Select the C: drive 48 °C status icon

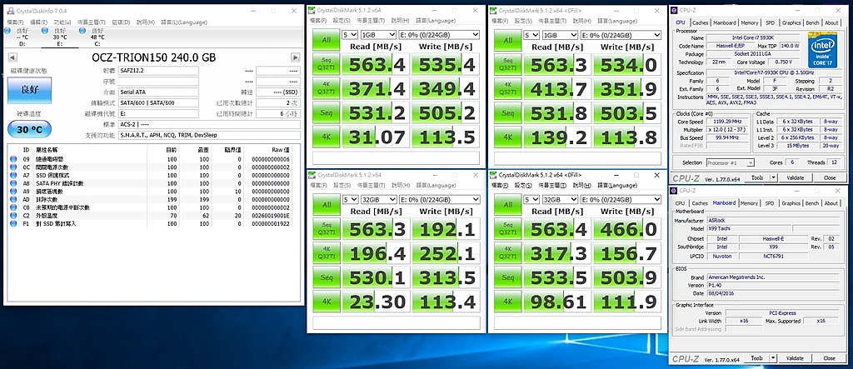tap(82, 31)
